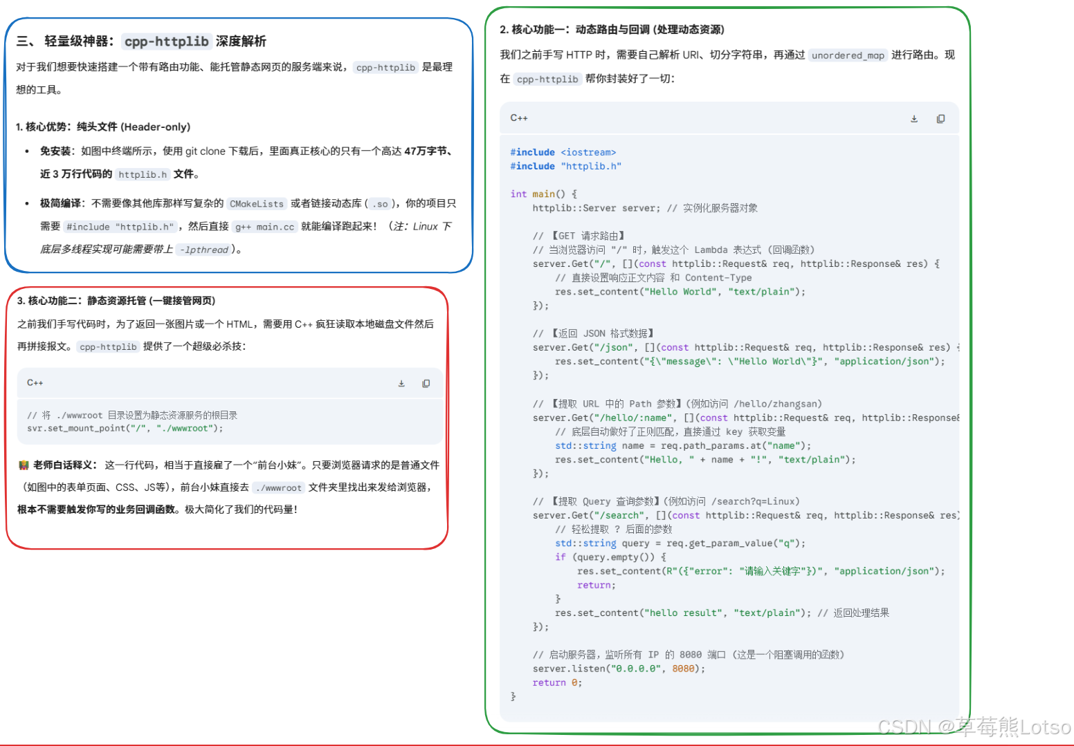Click the 'unordered_map' inline code chip

coord(848,55)
